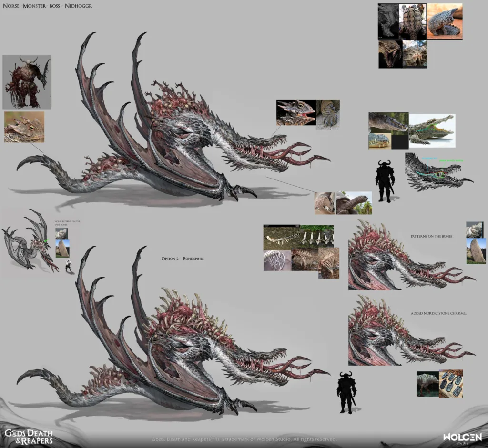488x448 pixels.
Task: Click the Wolcen Studio trademark notice text
Action: pyautogui.click(x=244, y=439)
